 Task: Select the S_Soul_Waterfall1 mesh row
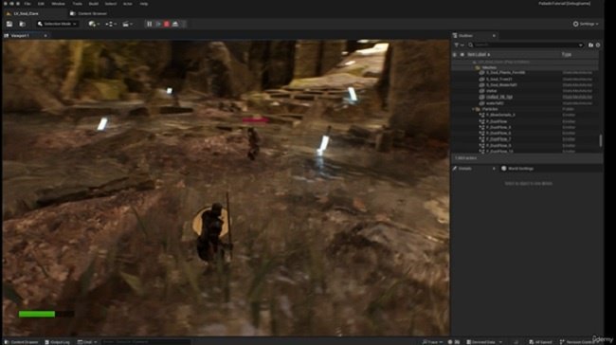click(x=526, y=85)
